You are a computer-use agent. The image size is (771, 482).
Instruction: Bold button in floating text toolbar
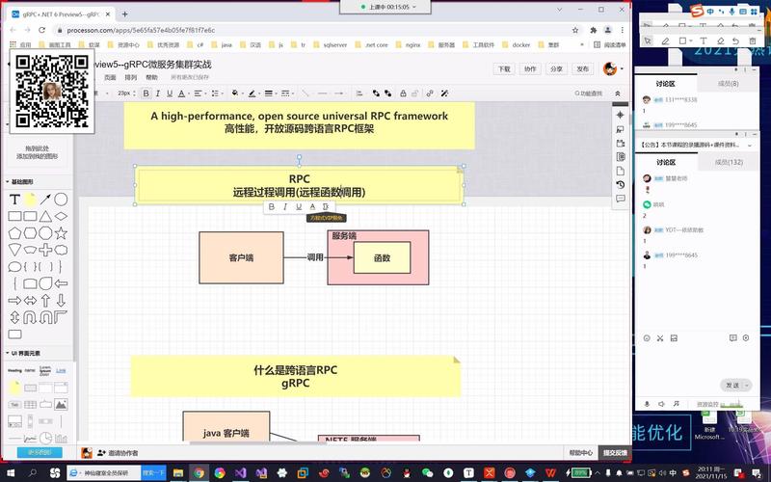click(272, 207)
